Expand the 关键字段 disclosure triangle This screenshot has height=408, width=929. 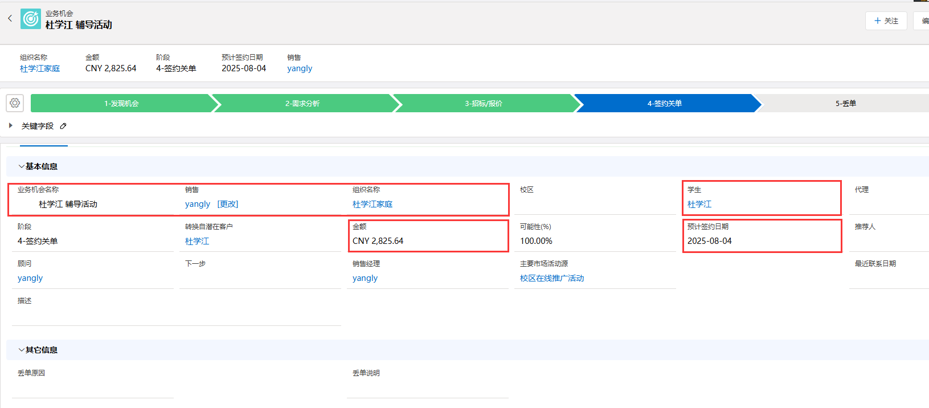click(x=11, y=125)
